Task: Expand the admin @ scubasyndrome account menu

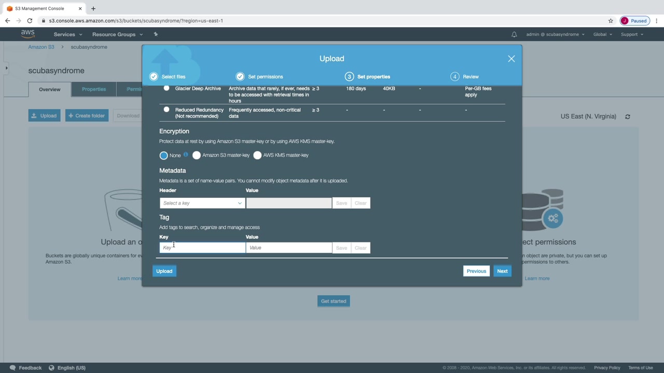Action: (x=555, y=34)
